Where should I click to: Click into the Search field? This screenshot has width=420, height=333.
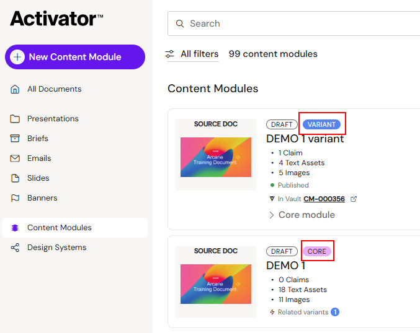(293, 24)
